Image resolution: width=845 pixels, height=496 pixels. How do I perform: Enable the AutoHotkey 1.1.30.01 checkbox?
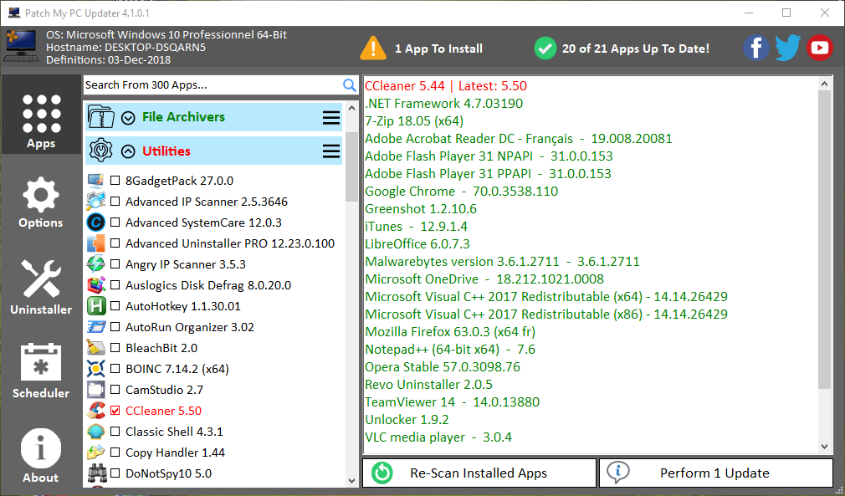(115, 306)
